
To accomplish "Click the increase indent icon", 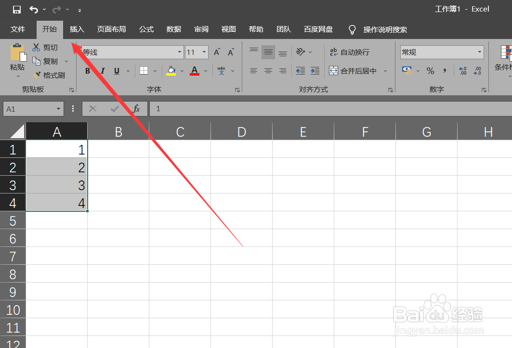I will [315, 71].
